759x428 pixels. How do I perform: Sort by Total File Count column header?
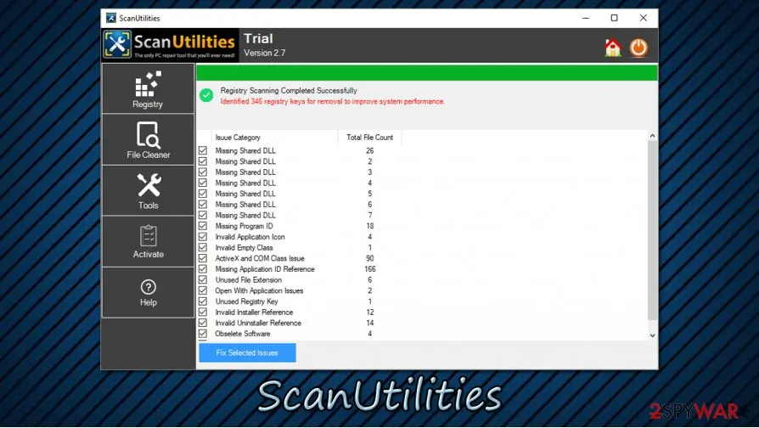(x=370, y=138)
